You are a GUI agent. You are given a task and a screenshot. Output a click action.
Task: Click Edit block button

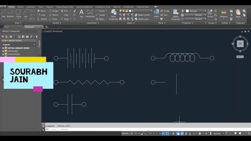(164, 15)
